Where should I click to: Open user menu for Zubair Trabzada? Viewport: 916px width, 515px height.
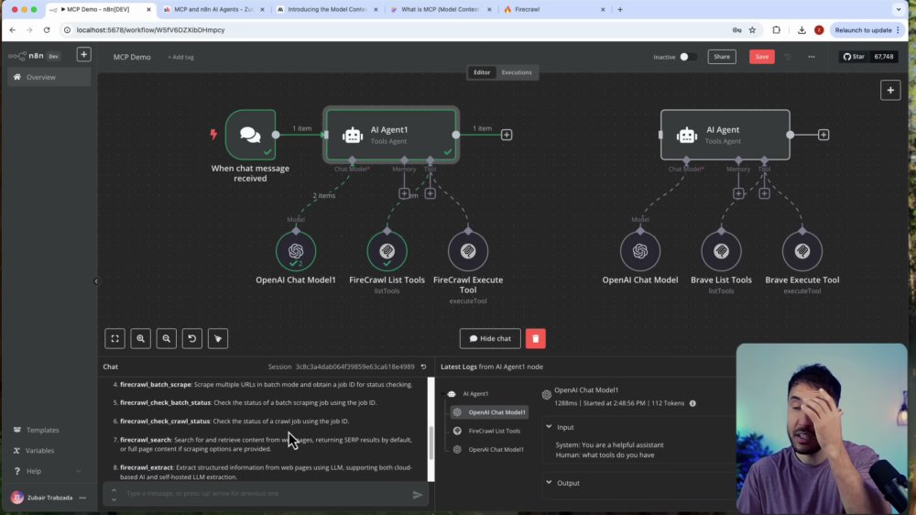click(x=82, y=499)
